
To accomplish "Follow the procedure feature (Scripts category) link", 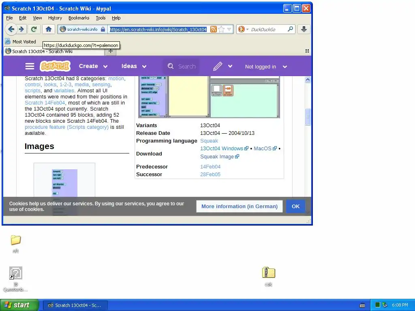I will (x=67, y=127).
